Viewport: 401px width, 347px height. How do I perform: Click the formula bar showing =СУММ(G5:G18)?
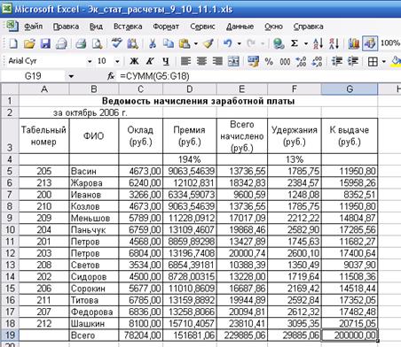tap(259, 76)
